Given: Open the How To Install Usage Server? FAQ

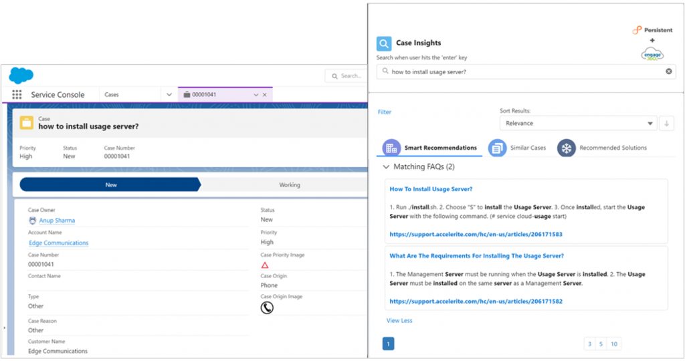Looking at the screenshot, I should tap(431, 189).
